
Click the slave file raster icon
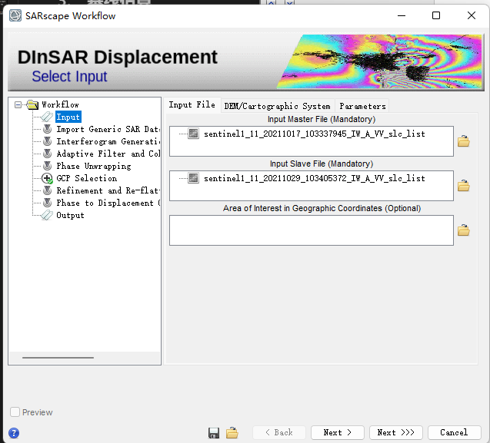point(193,178)
